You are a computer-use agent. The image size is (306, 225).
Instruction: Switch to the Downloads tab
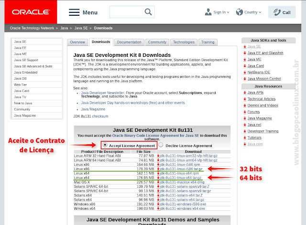[101, 42]
